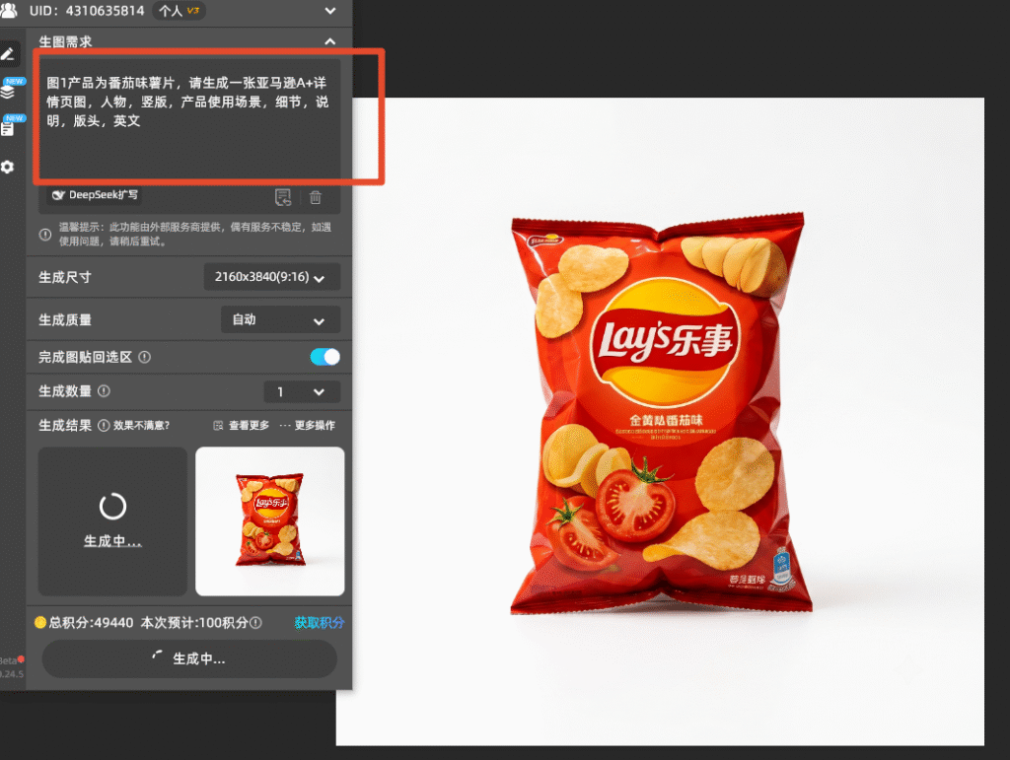Open the layers stack sidebar icon
1010x760 pixels.
point(8,91)
